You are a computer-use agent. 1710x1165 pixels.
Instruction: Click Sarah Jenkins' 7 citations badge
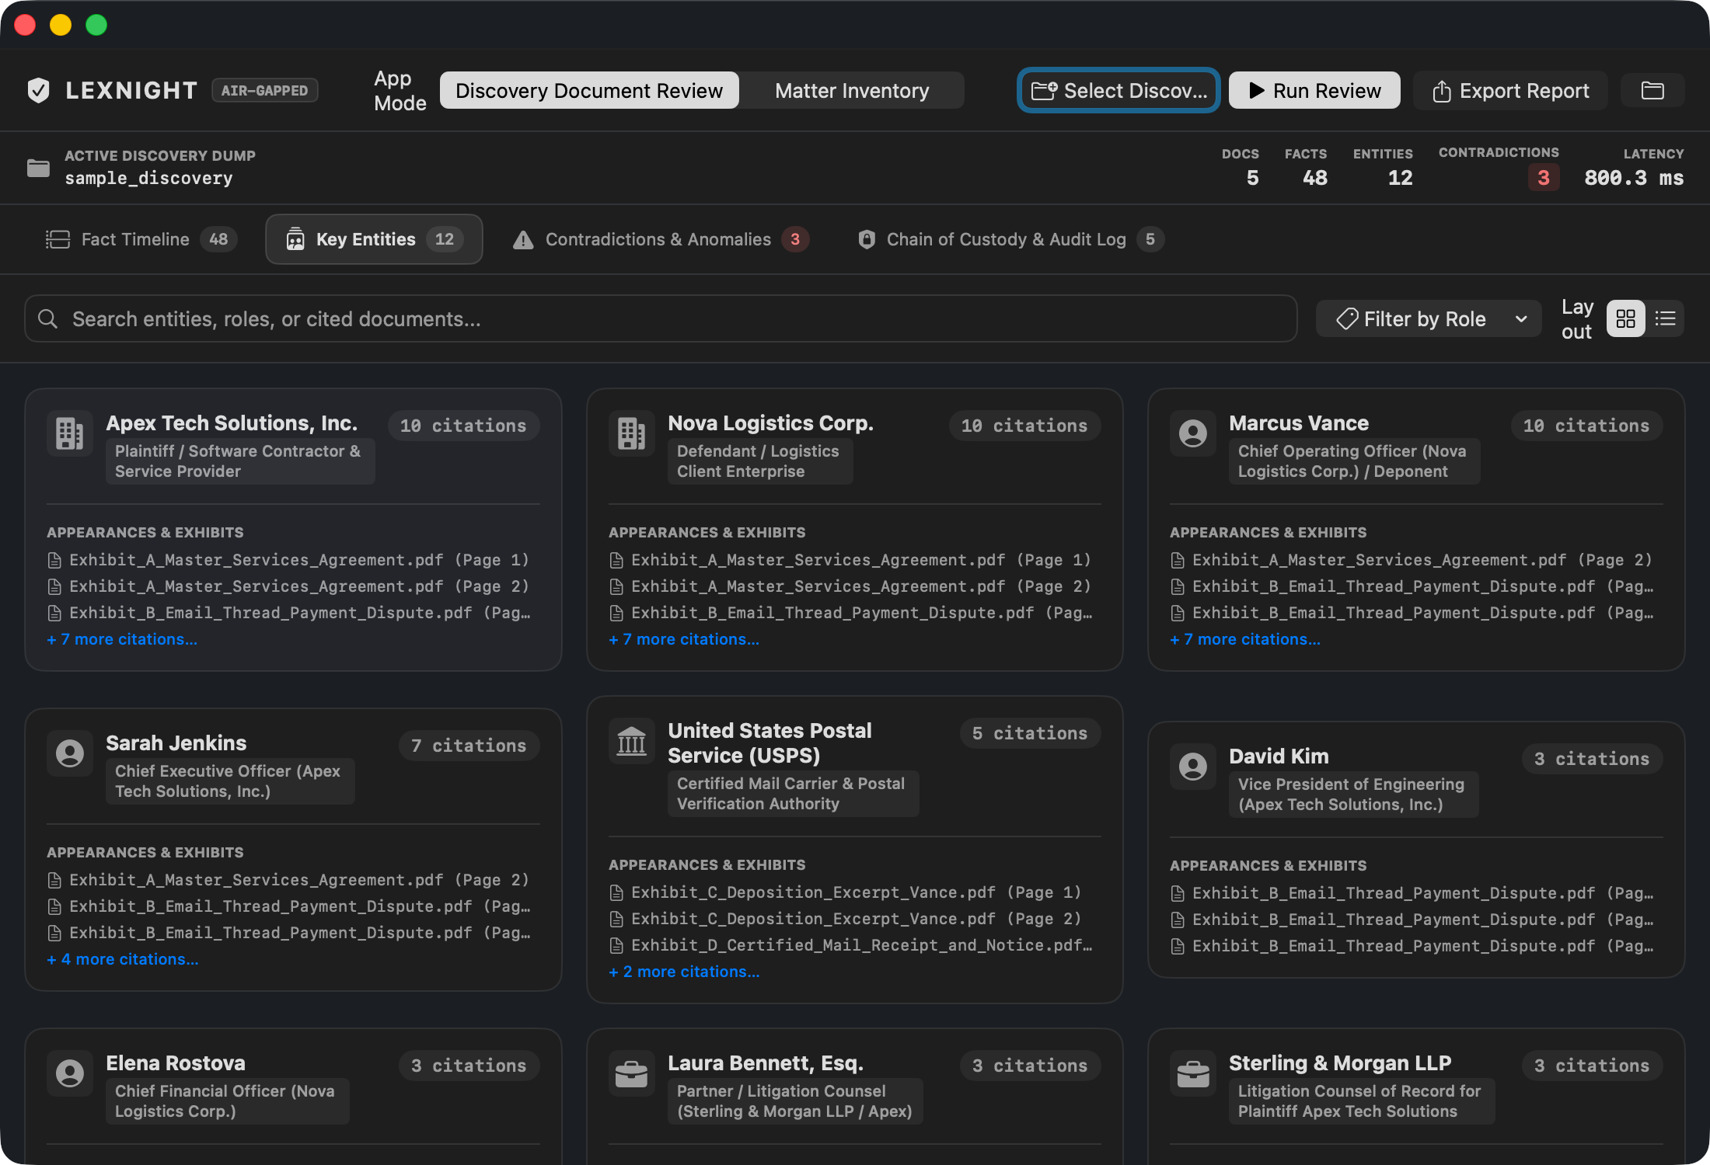coord(469,746)
